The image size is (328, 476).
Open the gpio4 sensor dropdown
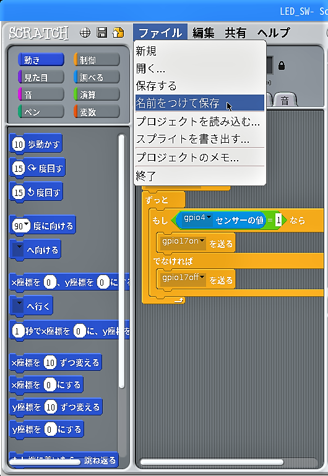click(209, 218)
